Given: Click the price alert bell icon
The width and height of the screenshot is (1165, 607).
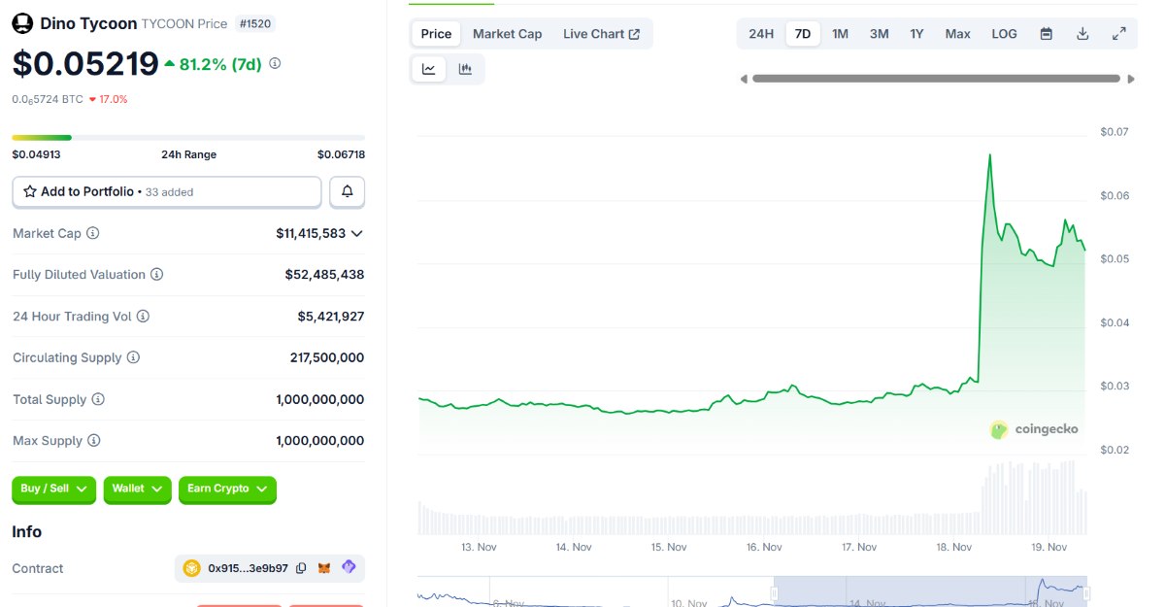Looking at the screenshot, I should point(348,192).
